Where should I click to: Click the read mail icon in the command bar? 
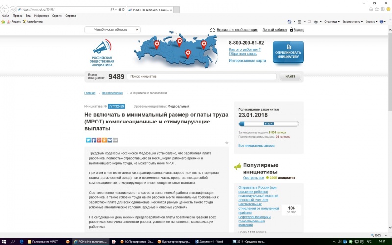pyautogui.click(x=309, y=22)
